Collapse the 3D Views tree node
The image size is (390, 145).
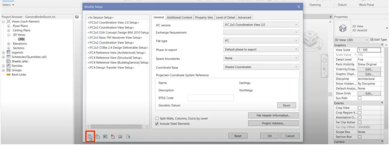[9, 35]
